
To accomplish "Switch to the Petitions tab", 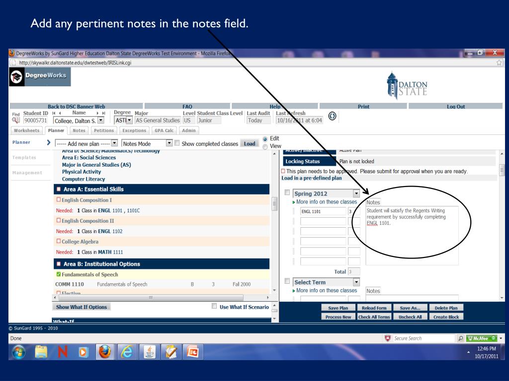I will pos(104,130).
